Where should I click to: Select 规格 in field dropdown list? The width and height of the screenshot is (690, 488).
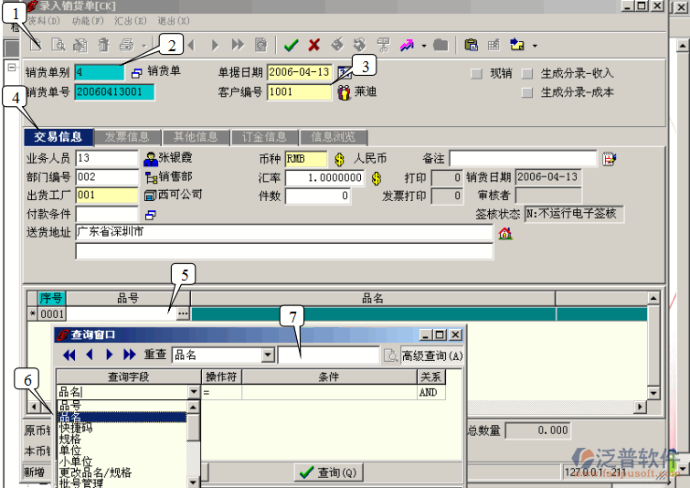122,439
